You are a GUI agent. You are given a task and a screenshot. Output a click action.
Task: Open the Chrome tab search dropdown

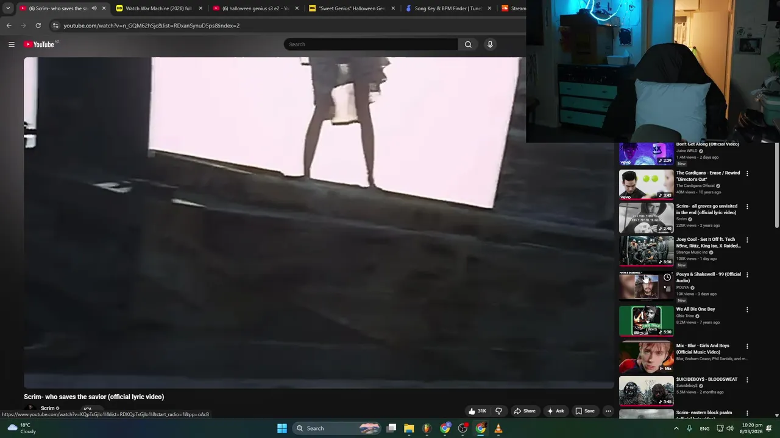coord(7,9)
